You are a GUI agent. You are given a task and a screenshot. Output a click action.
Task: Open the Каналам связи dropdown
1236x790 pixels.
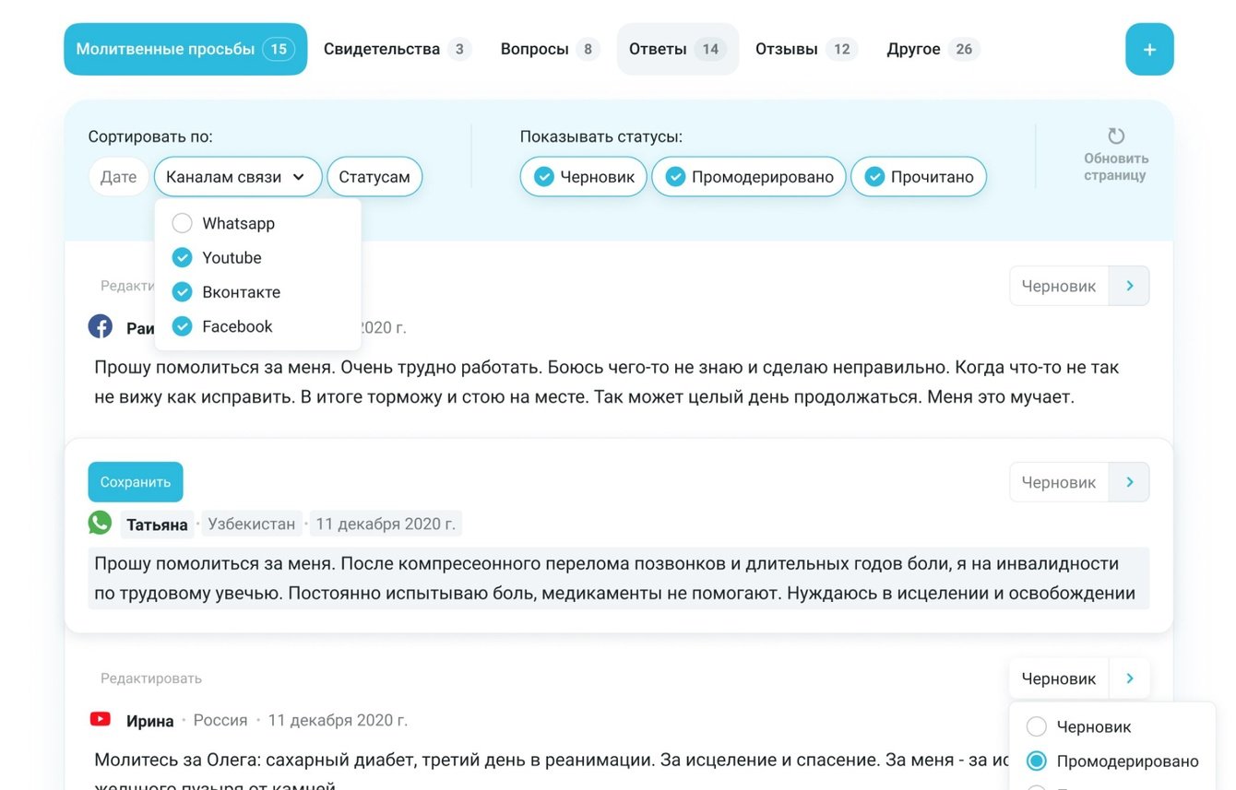click(238, 175)
